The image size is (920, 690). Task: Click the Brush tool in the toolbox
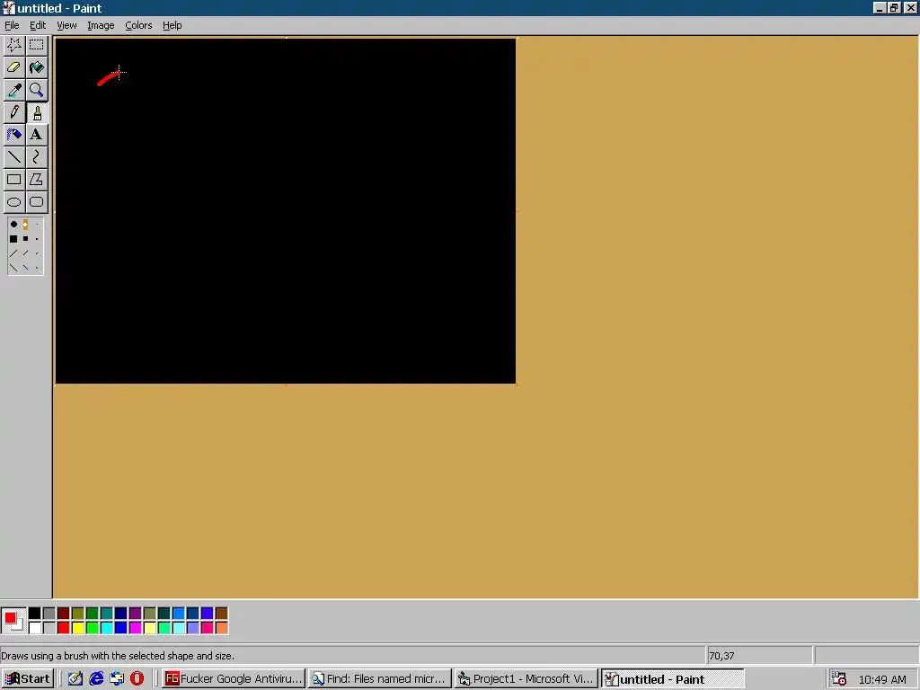pyautogui.click(x=36, y=112)
